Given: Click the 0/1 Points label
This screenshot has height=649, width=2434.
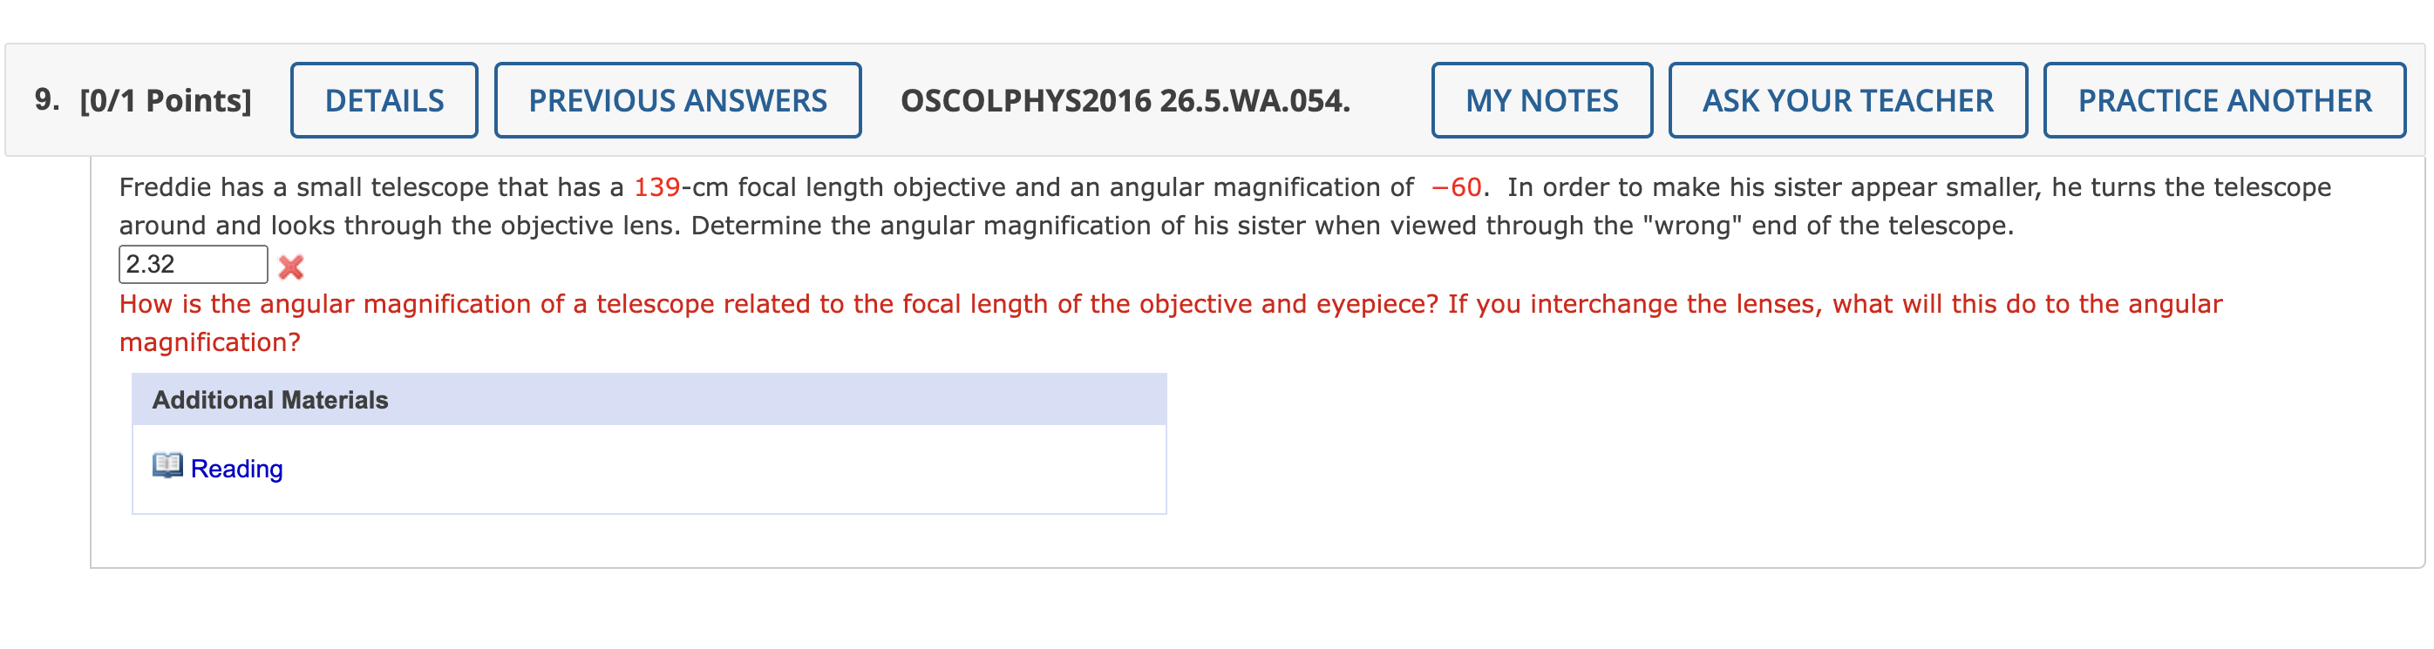Looking at the screenshot, I should [x=166, y=98].
